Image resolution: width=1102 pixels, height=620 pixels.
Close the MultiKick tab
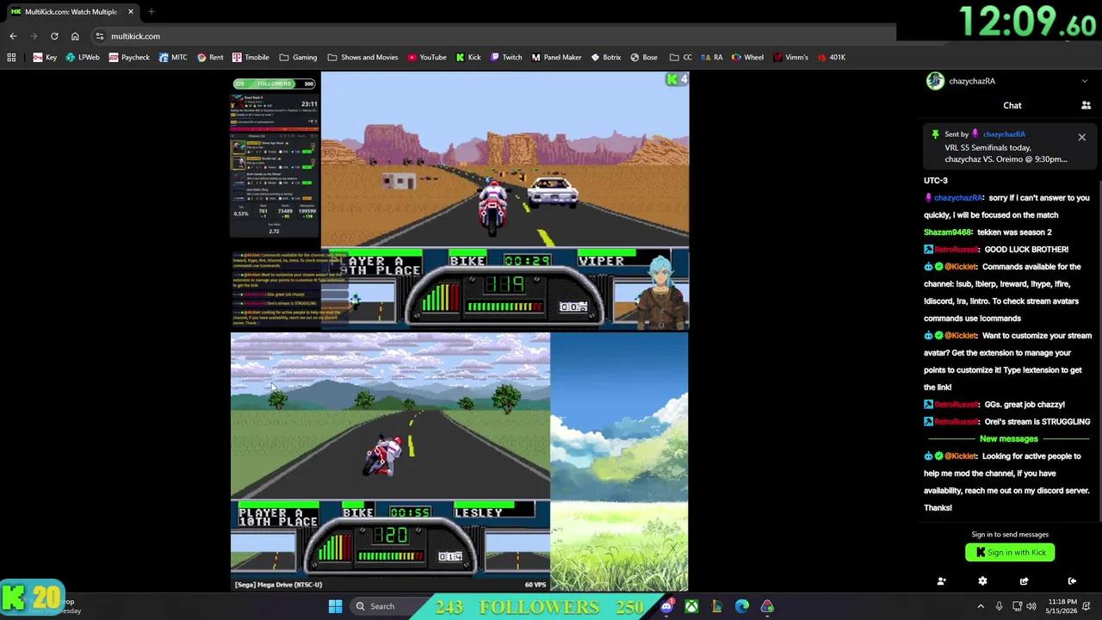pyautogui.click(x=131, y=12)
